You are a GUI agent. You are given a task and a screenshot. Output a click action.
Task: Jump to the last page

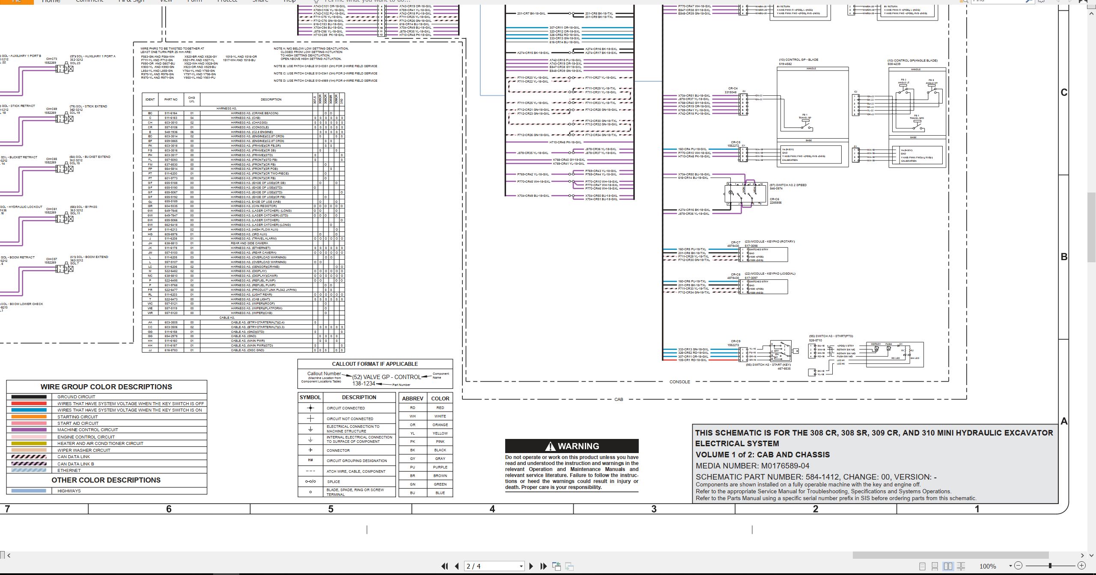(x=544, y=566)
